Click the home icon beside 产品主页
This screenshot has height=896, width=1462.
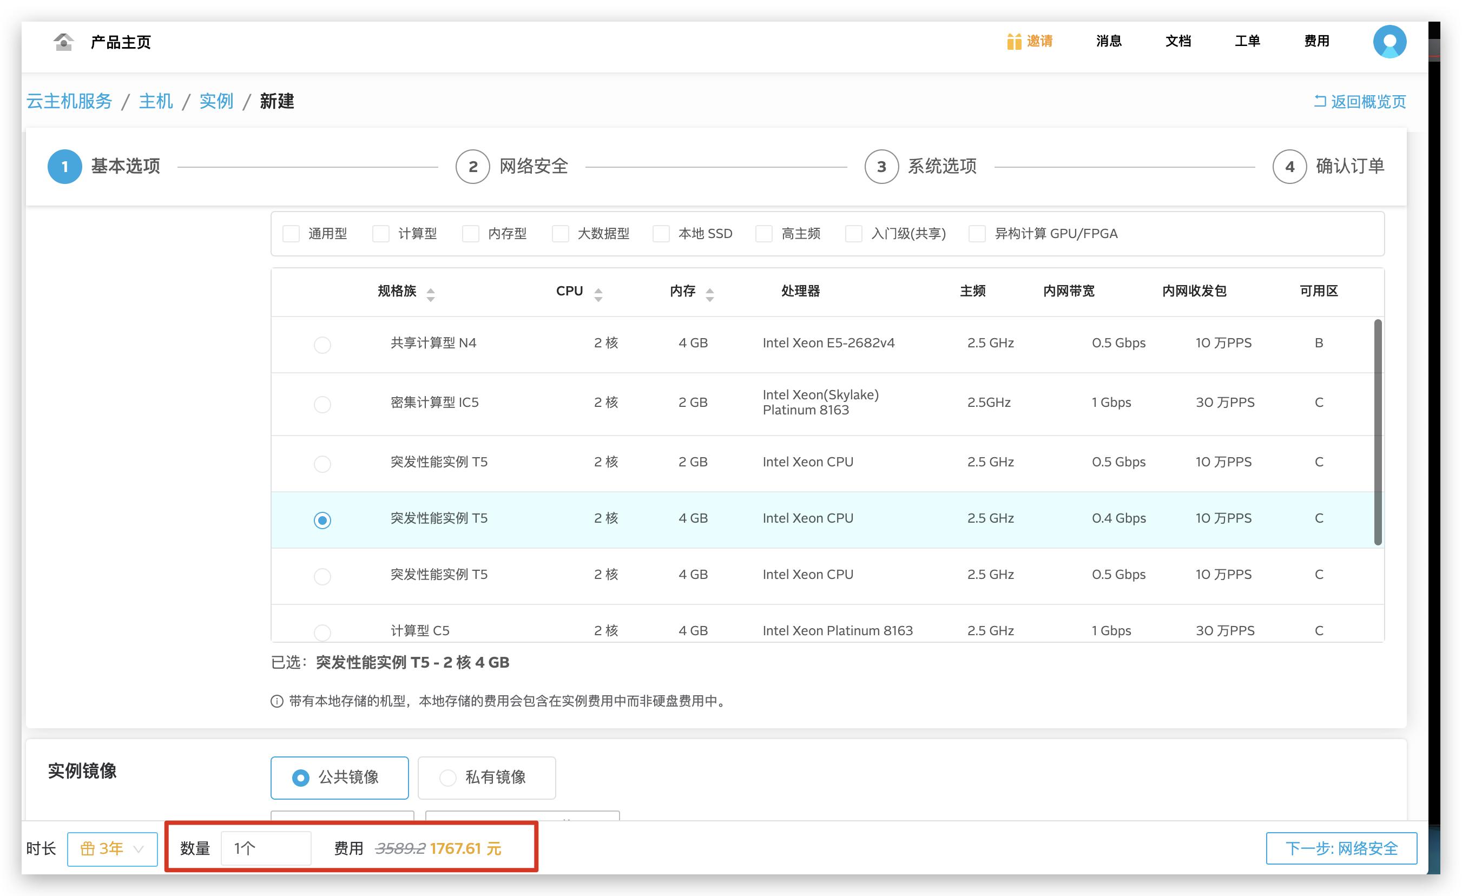click(63, 42)
